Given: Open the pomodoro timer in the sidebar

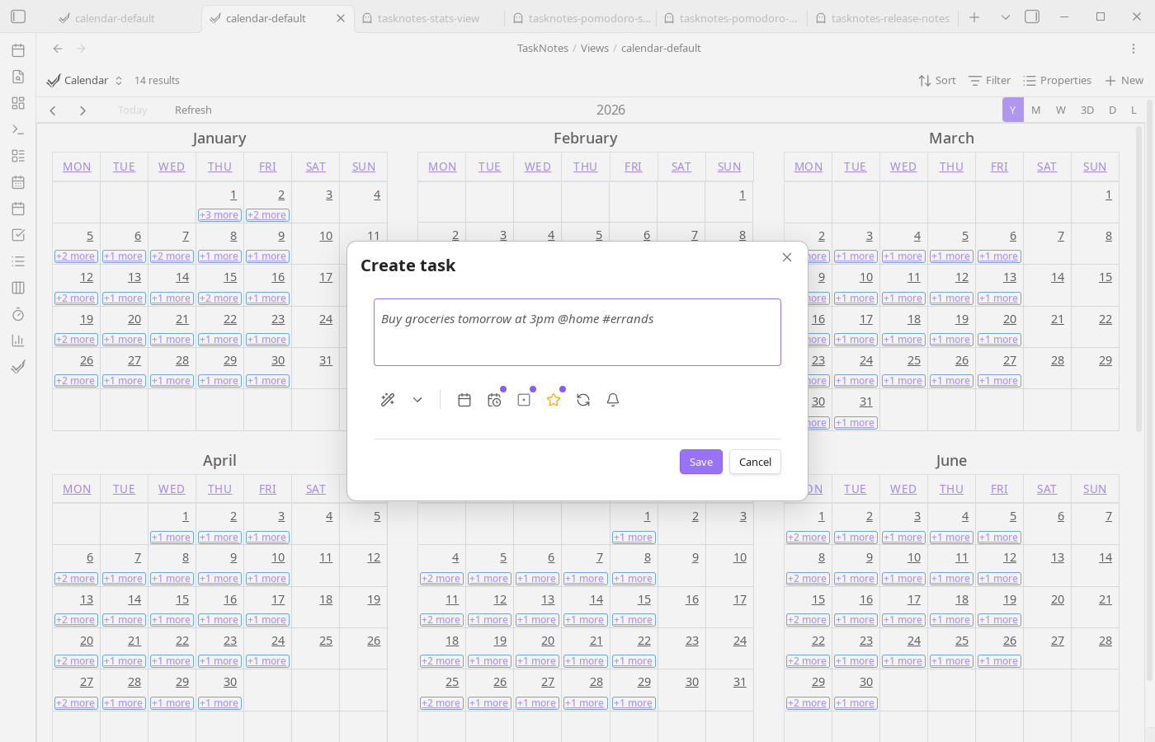Looking at the screenshot, I should point(18,314).
